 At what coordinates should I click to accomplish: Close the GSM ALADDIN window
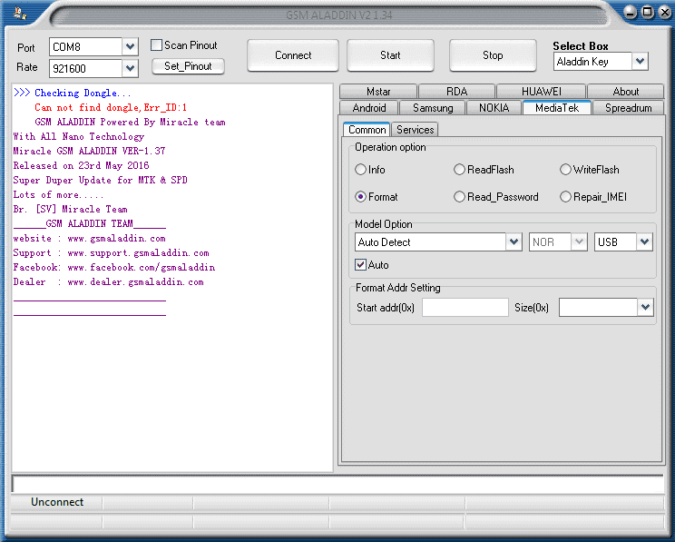(x=665, y=12)
